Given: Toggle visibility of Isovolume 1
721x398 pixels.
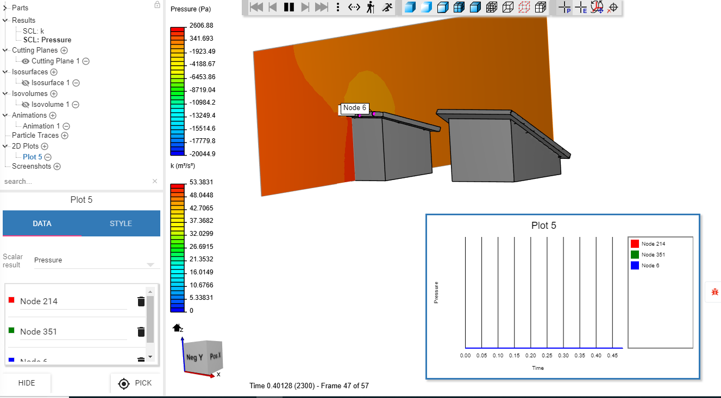Looking at the screenshot, I should (x=25, y=105).
